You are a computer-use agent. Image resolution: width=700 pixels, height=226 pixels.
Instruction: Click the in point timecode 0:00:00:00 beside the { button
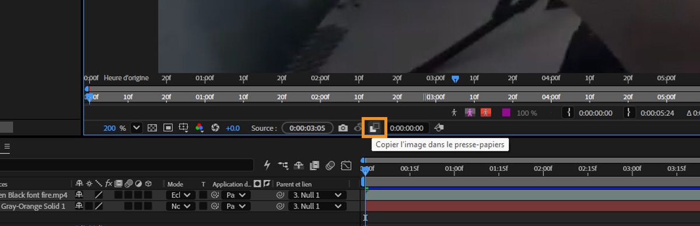click(x=596, y=113)
